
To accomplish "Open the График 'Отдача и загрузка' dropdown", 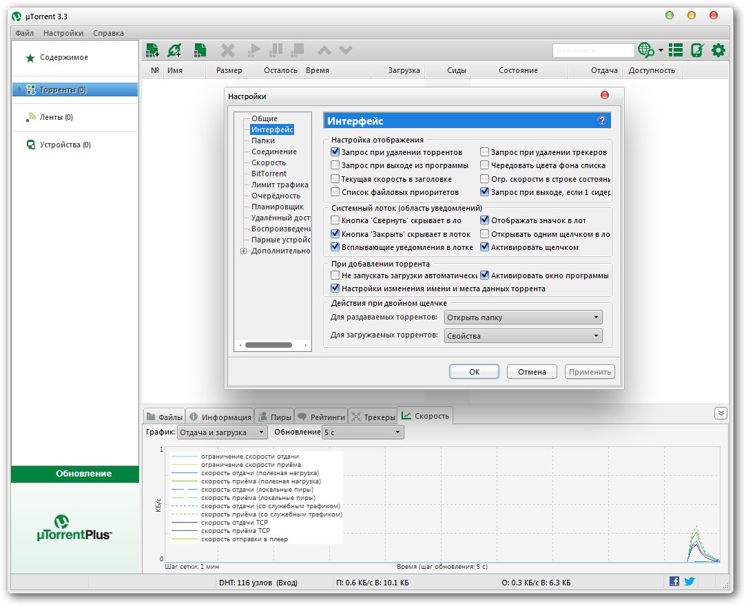I will click(222, 432).
